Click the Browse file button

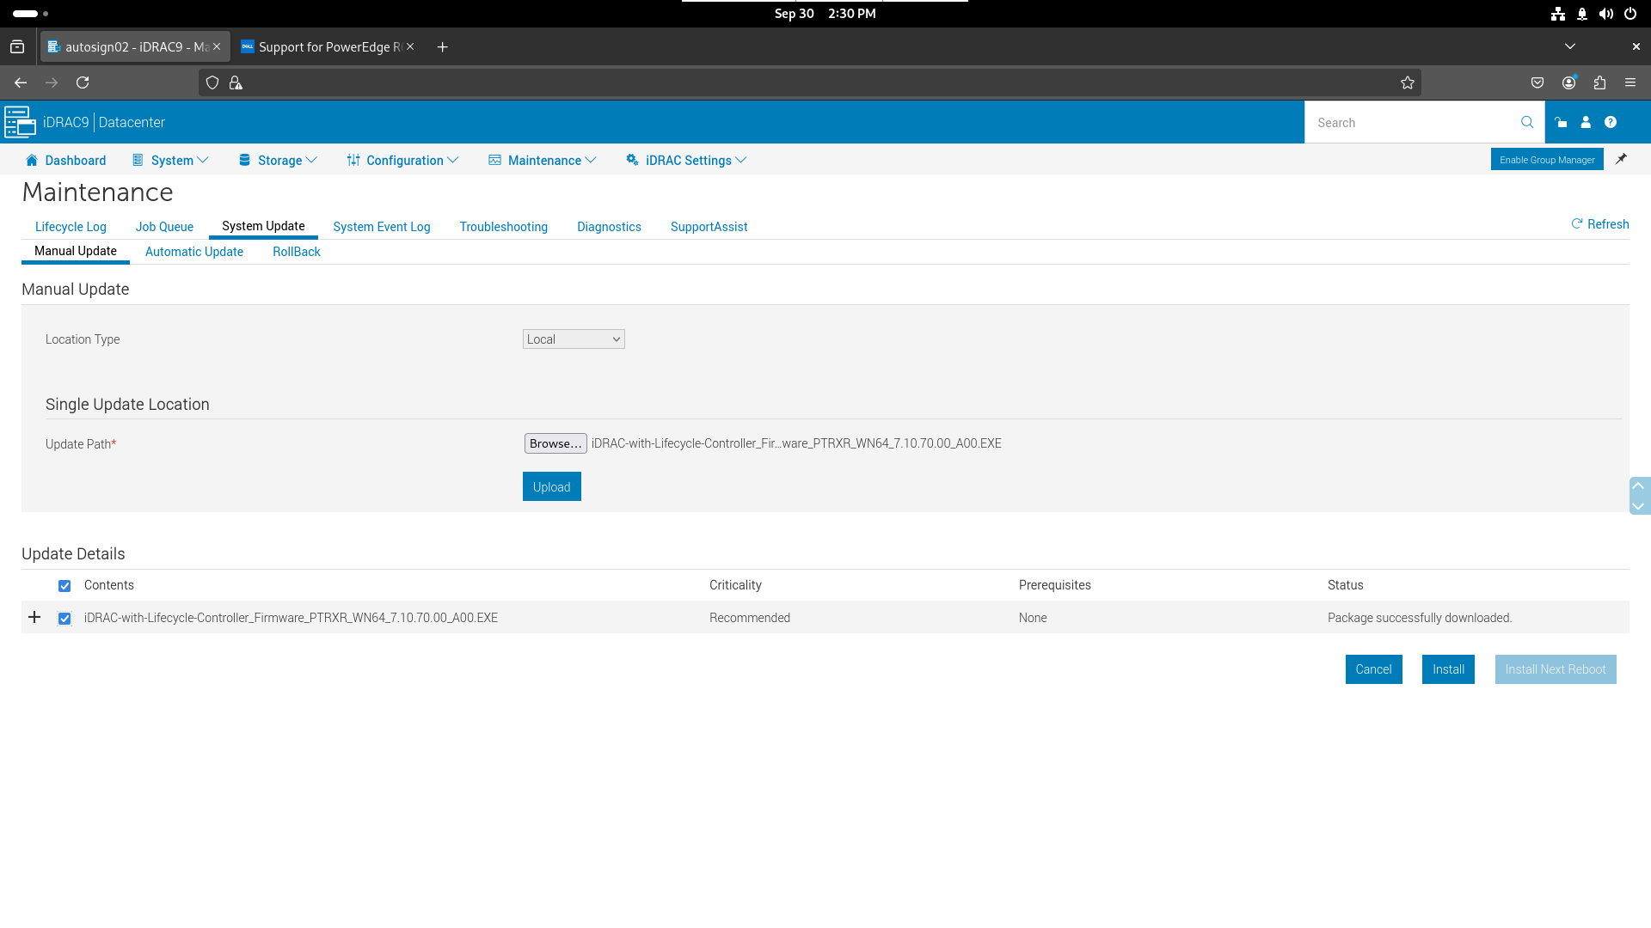pos(555,443)
